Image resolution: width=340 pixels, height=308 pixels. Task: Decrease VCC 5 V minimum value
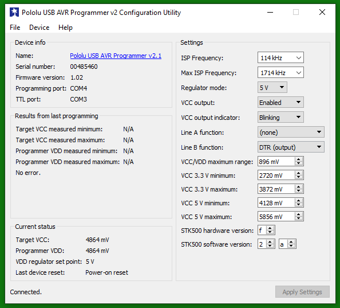tap(299, 205)
